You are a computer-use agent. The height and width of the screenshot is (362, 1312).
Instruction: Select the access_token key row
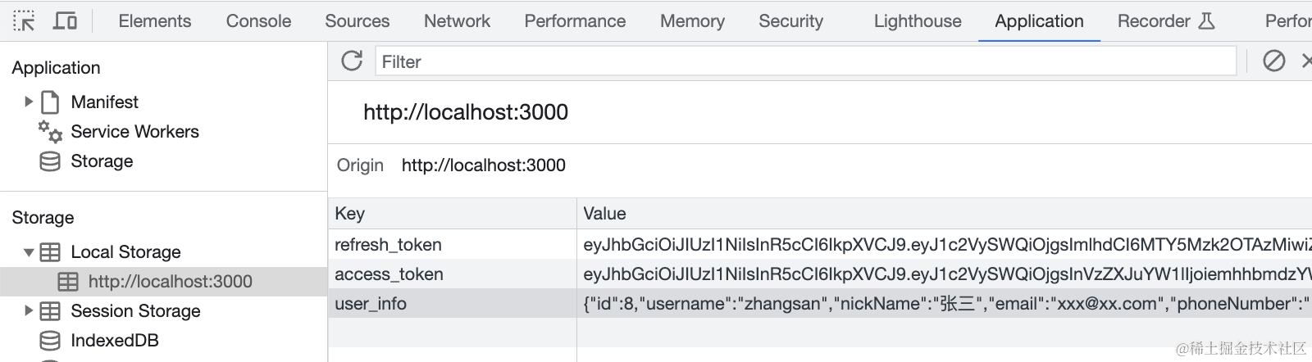coord(389,274)
